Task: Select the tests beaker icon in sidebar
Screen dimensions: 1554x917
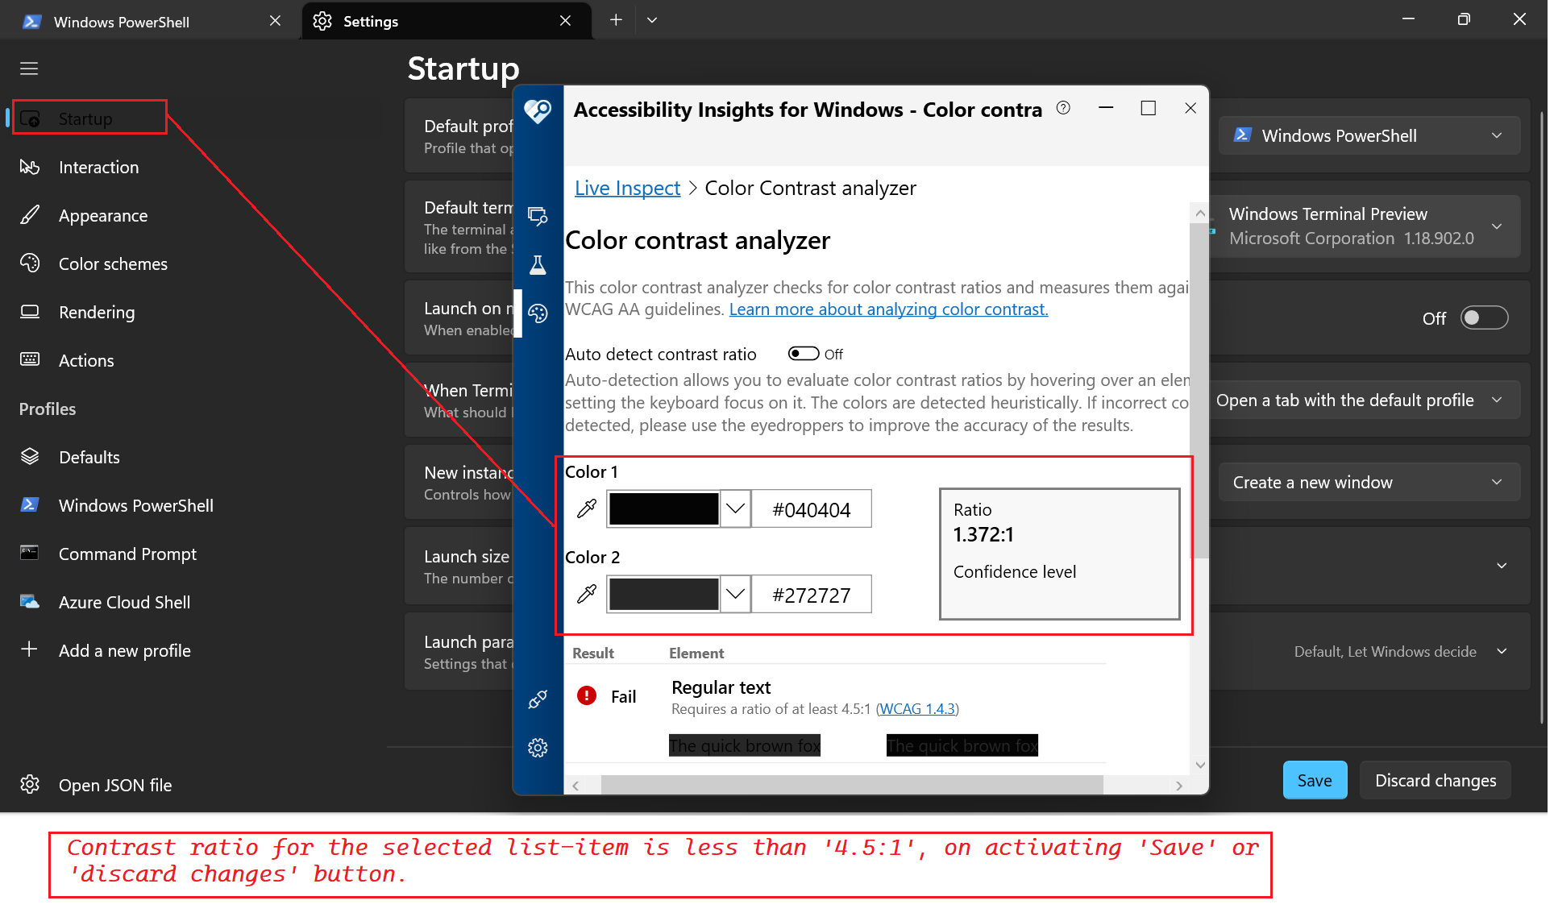Action: coord(538,264)
